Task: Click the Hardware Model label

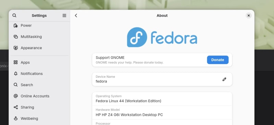Action: [x=108, y=110]
